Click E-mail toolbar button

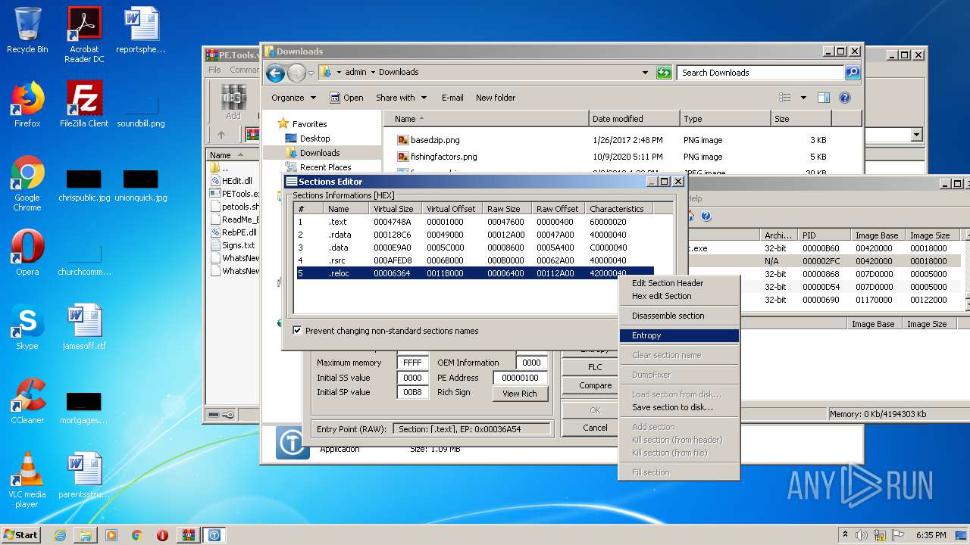point(452,98)
